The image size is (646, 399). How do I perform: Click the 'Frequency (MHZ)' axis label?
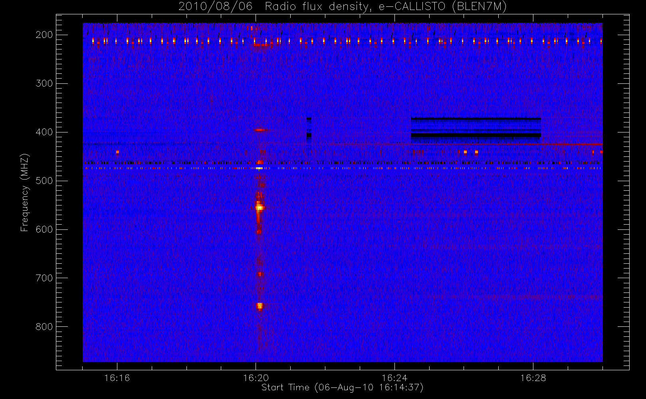25,193
